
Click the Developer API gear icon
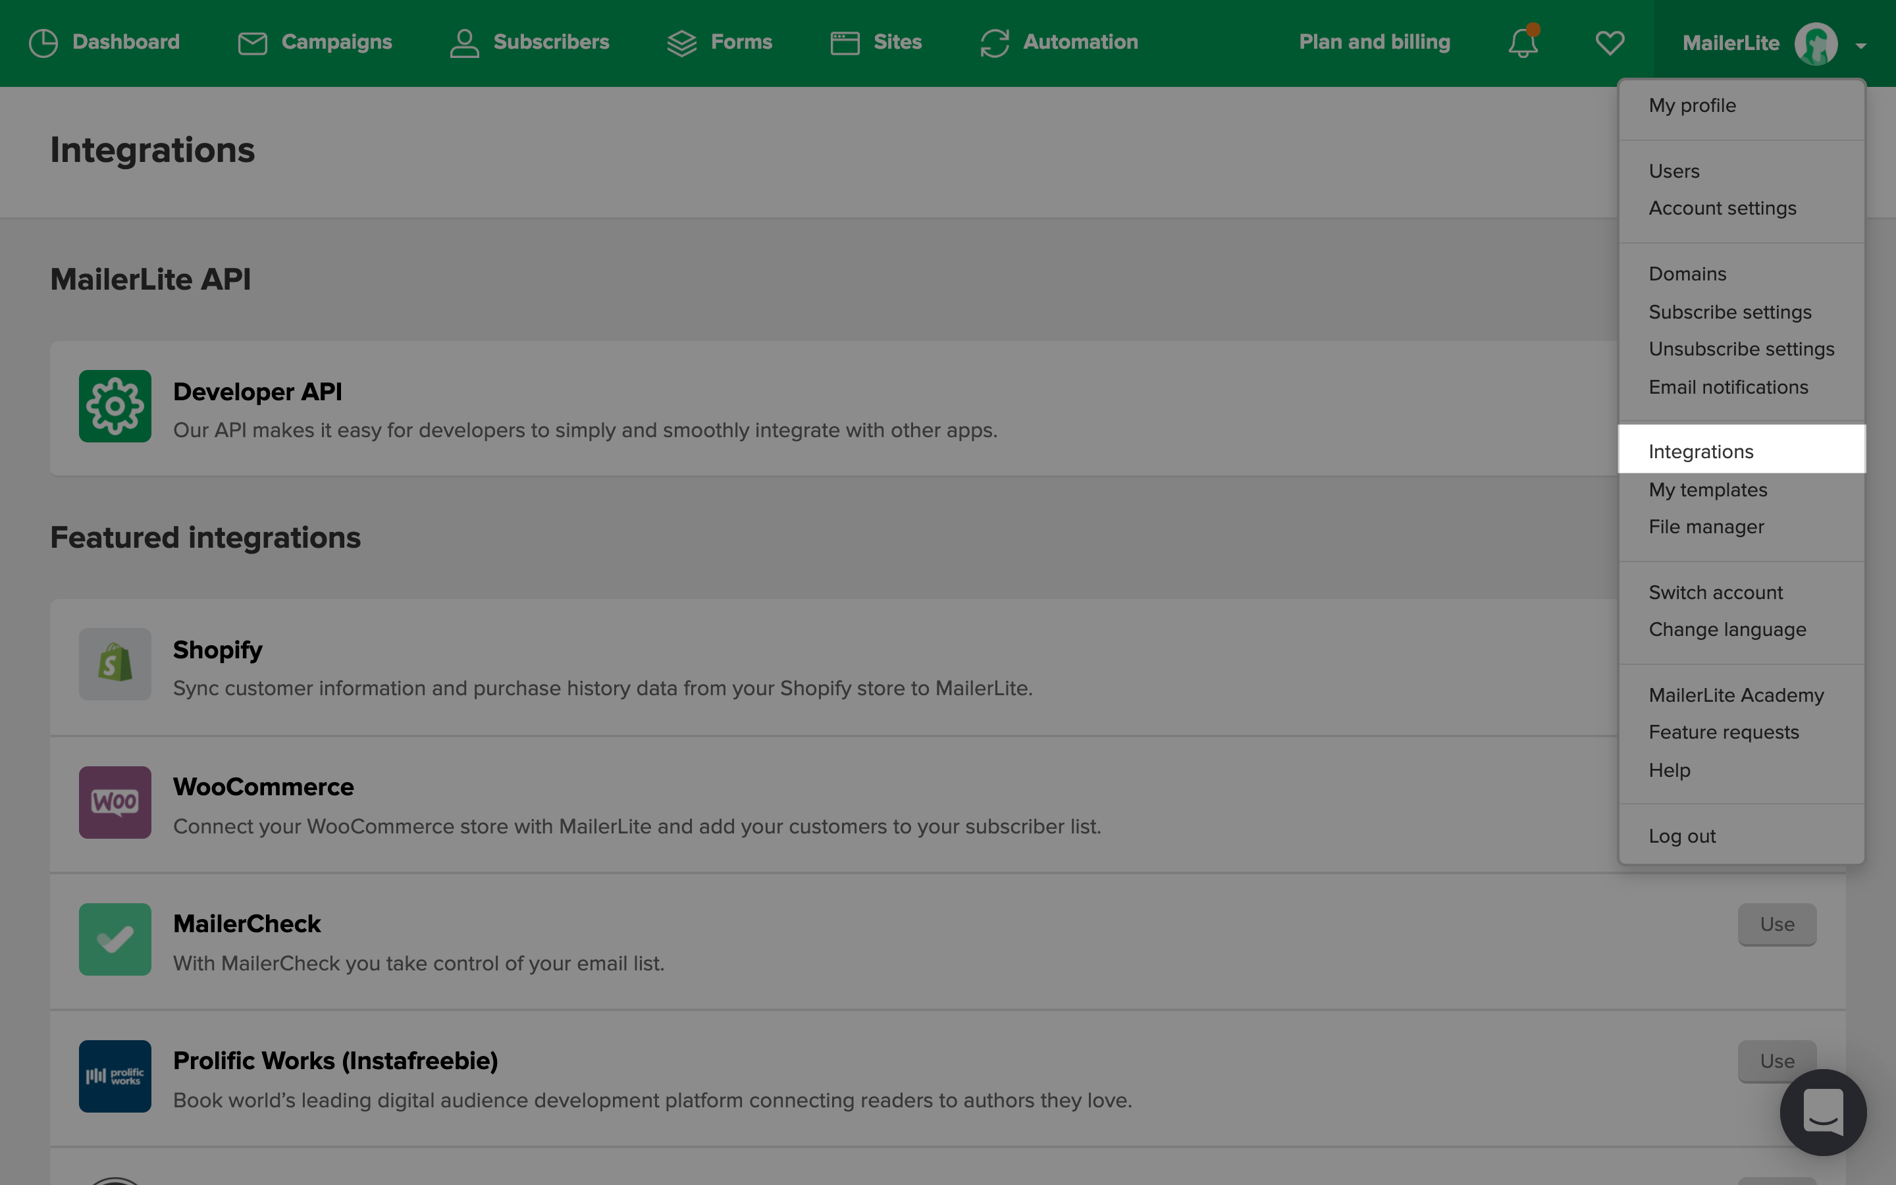tap(115, 406)
